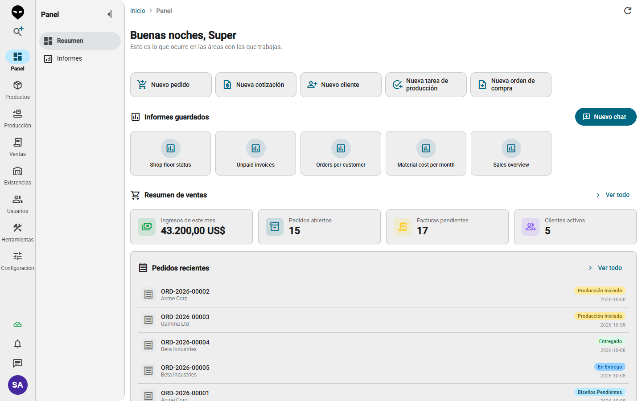Open SA user avatar menu

[x=18, y=385]
